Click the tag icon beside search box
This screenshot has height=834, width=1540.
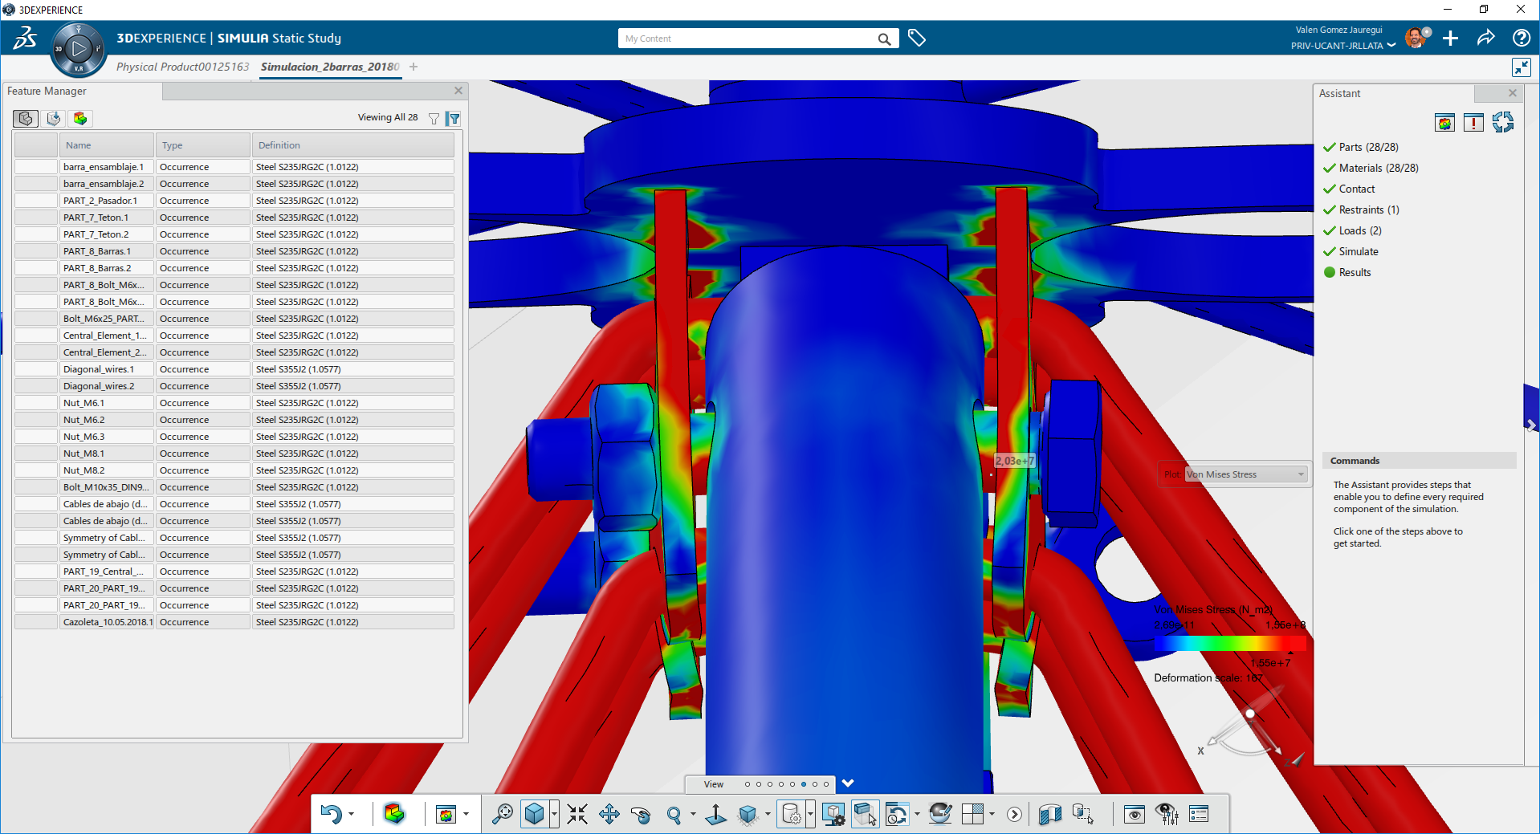tap(917, 38)
